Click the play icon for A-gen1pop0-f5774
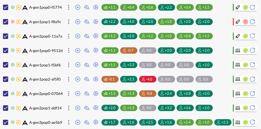 tap(96, 7)
